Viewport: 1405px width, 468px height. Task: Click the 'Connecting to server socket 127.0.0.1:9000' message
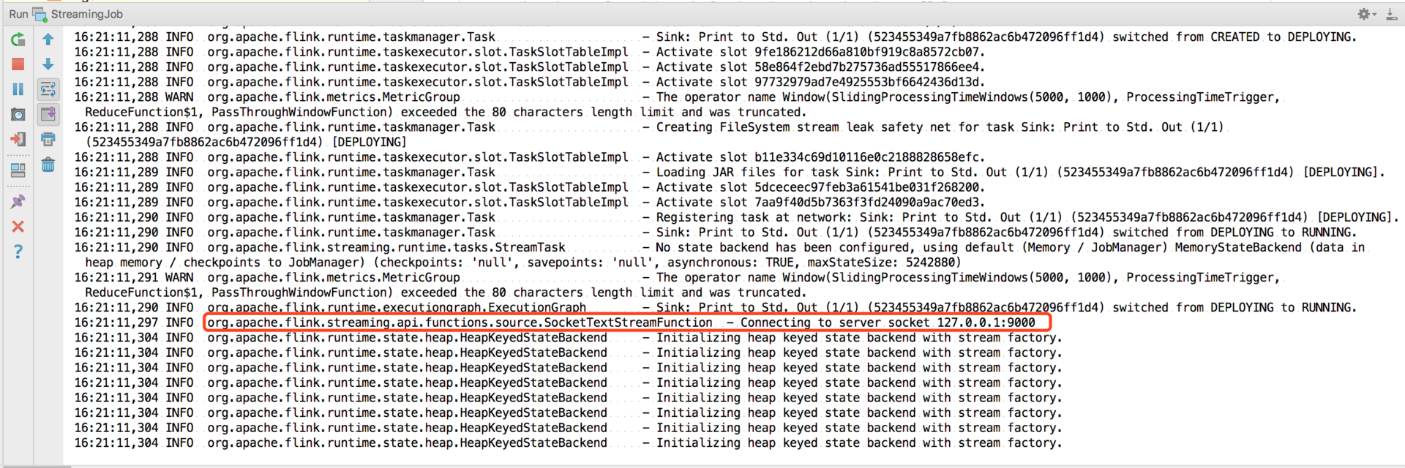[x=888, y=322]
